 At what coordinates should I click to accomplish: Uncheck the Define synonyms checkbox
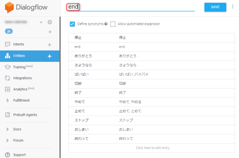coord(73,24)
